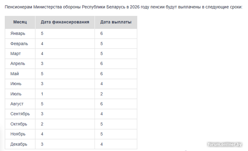Image resolution: width=248 pixels, height=151 pixels.
Task: Click the intro sentence above the pension table
Action: pos(123,7)
